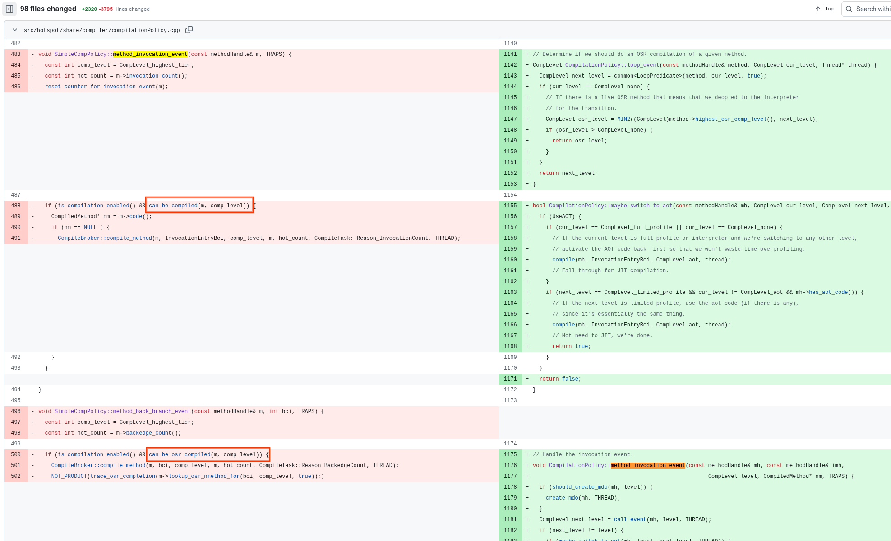This screenshot has width=891, height=541.
Task: Click the up arrow icon beside Top
Action: pos(818,9)
